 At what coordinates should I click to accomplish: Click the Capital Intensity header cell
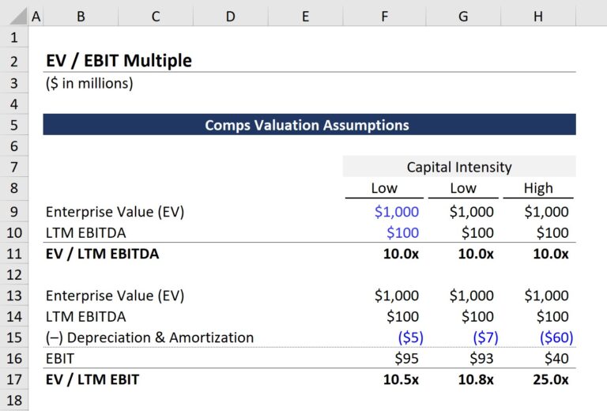point(459,167)
